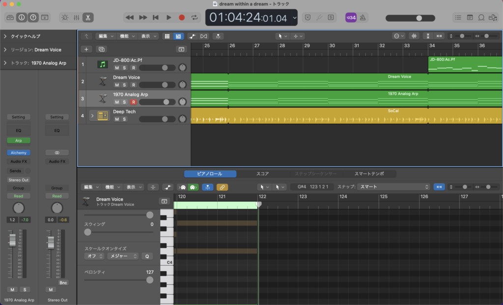Viewport: 503px width, 305px height.
Task: Solo the JD-800:Ac.Pf track
Action: pyautogui.click(x=125, y=68)
